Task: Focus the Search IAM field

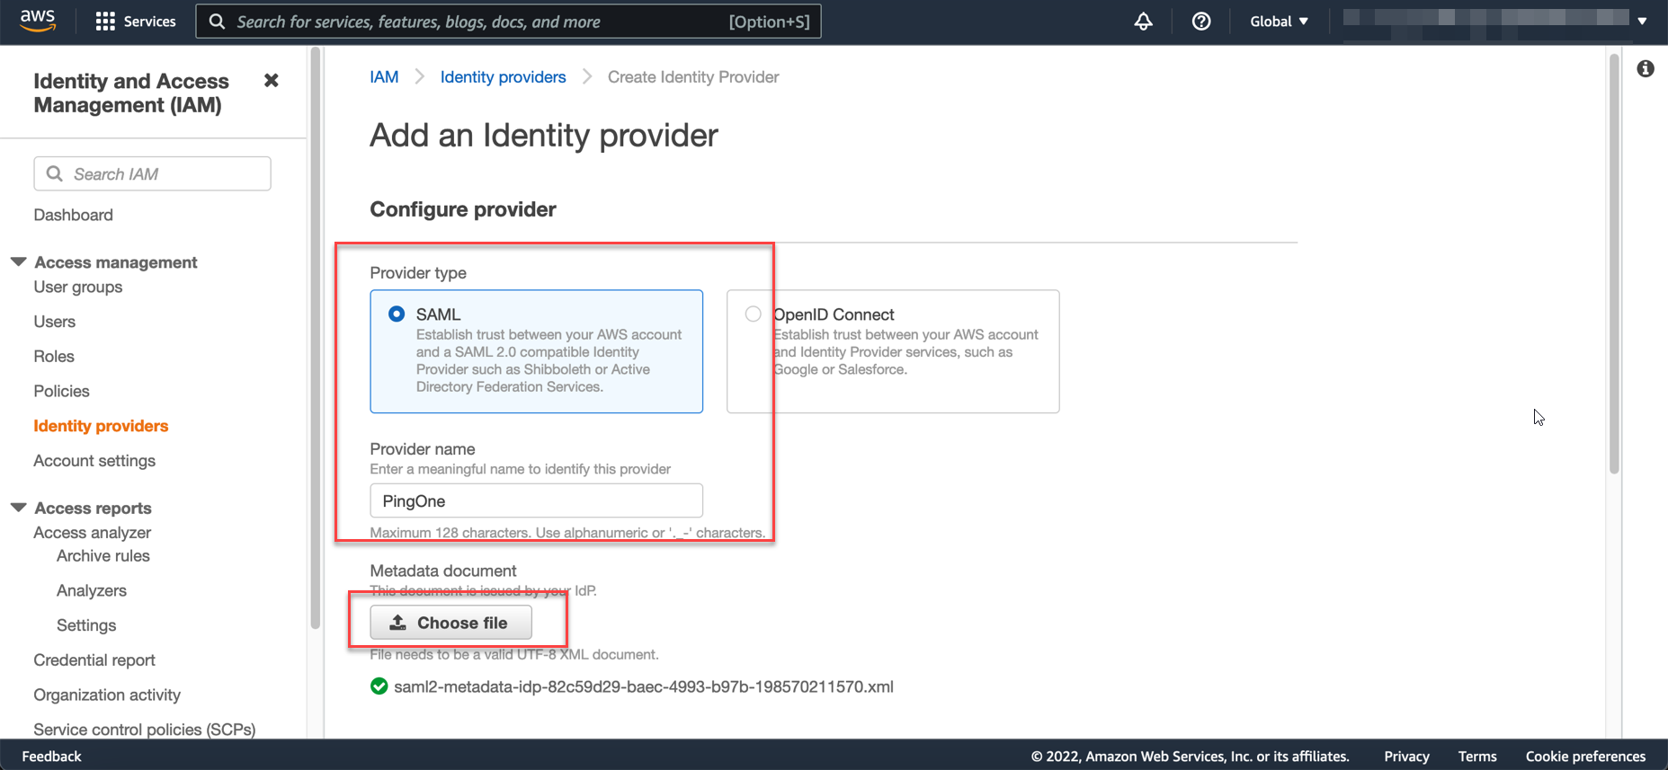Action: pos(152,173)
